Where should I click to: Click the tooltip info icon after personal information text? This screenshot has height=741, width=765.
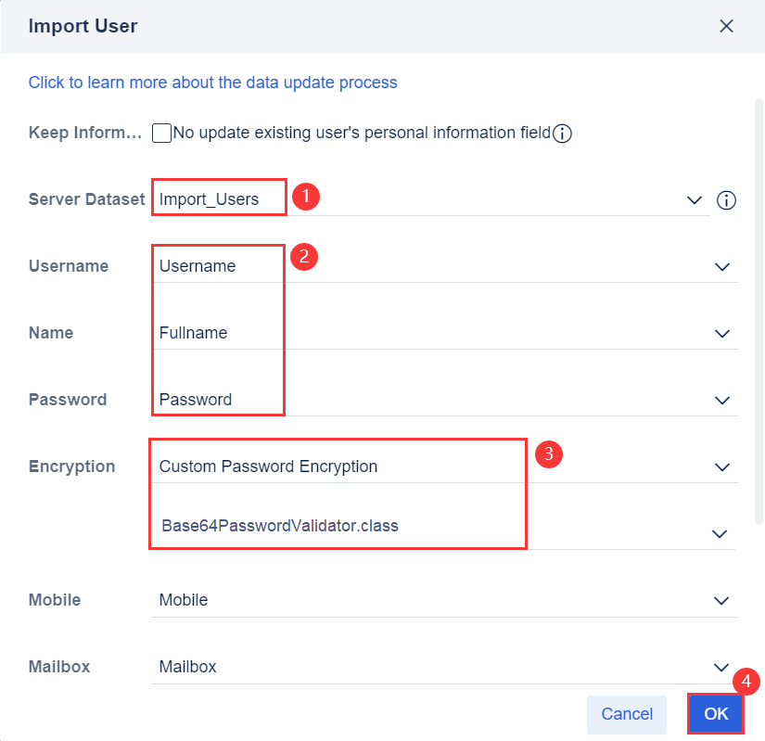pyautogui.click(x=562, y=133)
